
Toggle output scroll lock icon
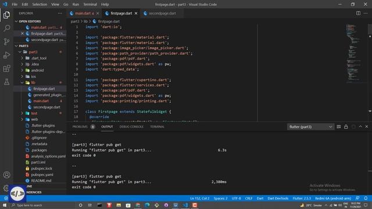pyautogui.click(x=346, y=127)
